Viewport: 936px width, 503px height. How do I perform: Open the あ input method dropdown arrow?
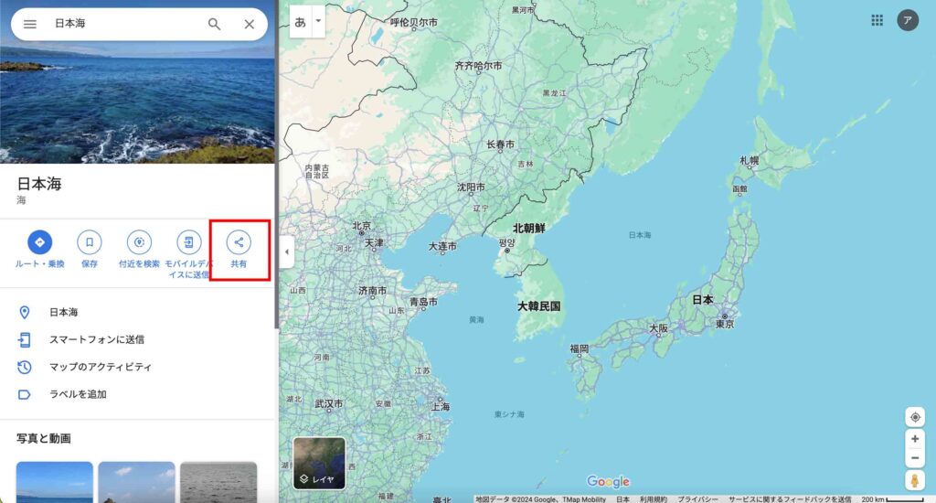318,22
